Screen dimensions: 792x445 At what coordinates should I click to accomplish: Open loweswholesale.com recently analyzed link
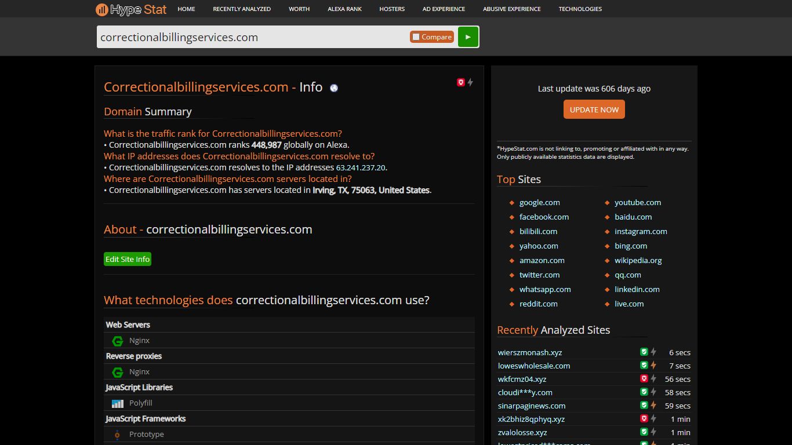click(x=534, y=366)
